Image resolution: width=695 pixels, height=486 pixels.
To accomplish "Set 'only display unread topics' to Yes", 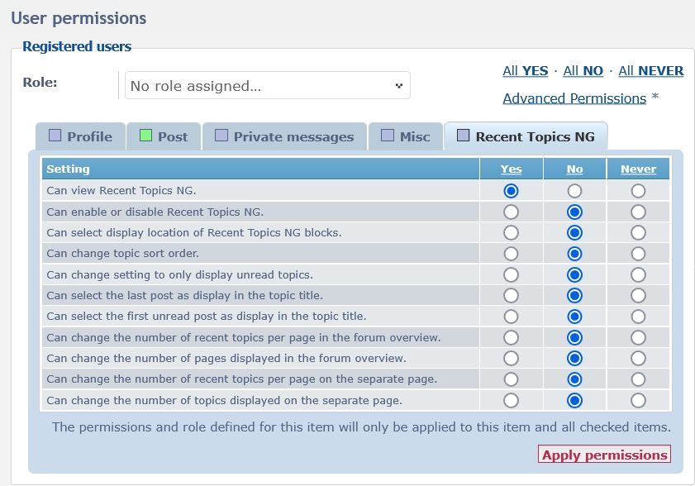I will point(511,275).
